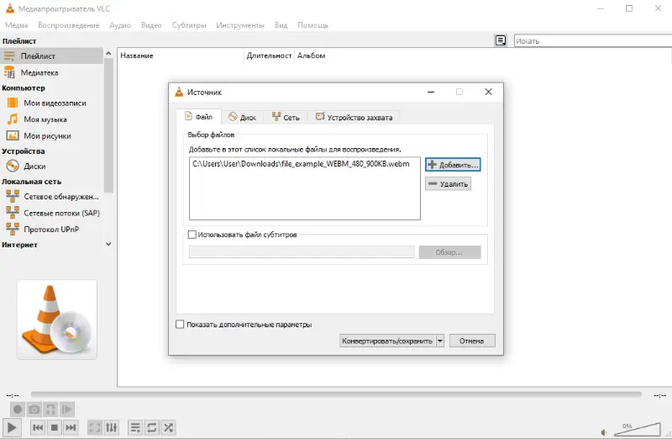Click the A-B loop icon

pyautogui.click(x=50, y=410)
